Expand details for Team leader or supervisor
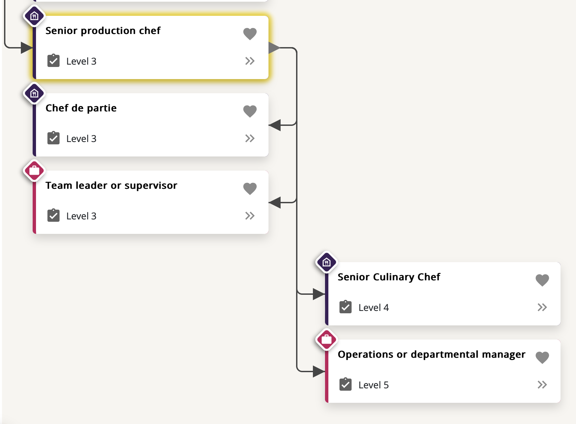576x424 pixels. click(250, 216)
